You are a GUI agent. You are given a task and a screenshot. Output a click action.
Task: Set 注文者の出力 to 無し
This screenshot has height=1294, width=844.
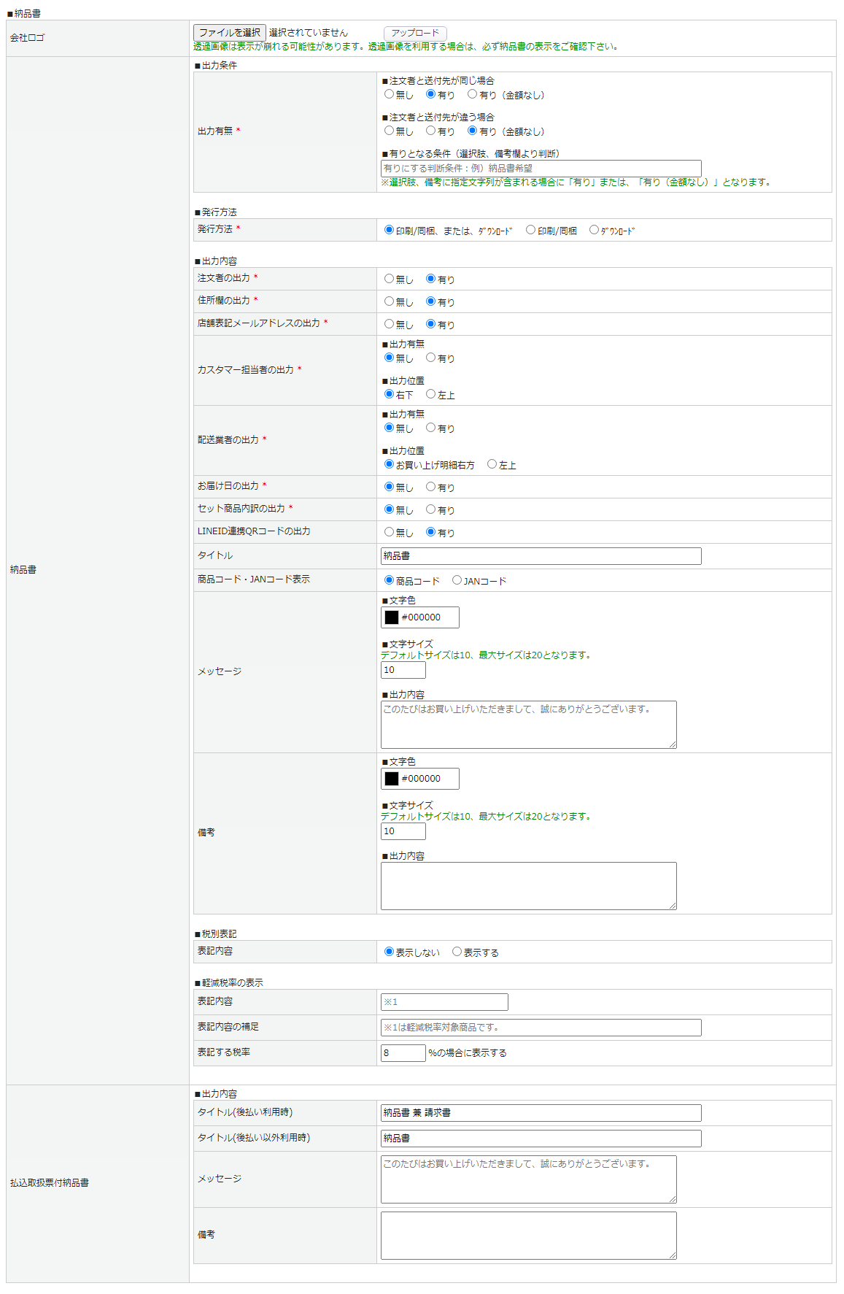click(x=390, y=279)
